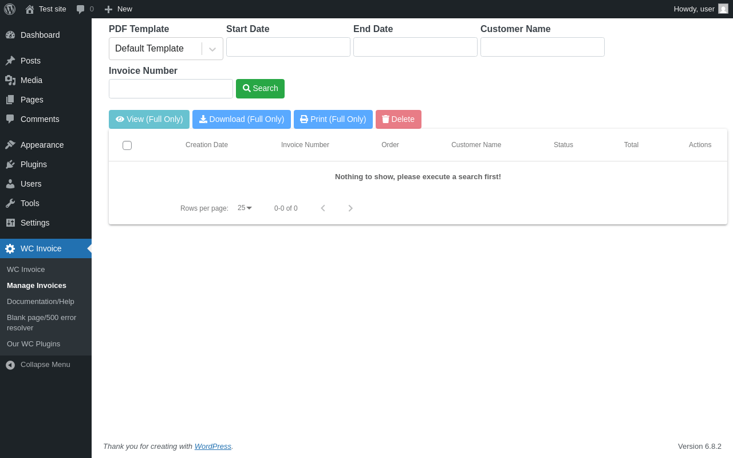Go to previous page of results
The height and width of the screenshot is (458, 733).
click(323, 208)
